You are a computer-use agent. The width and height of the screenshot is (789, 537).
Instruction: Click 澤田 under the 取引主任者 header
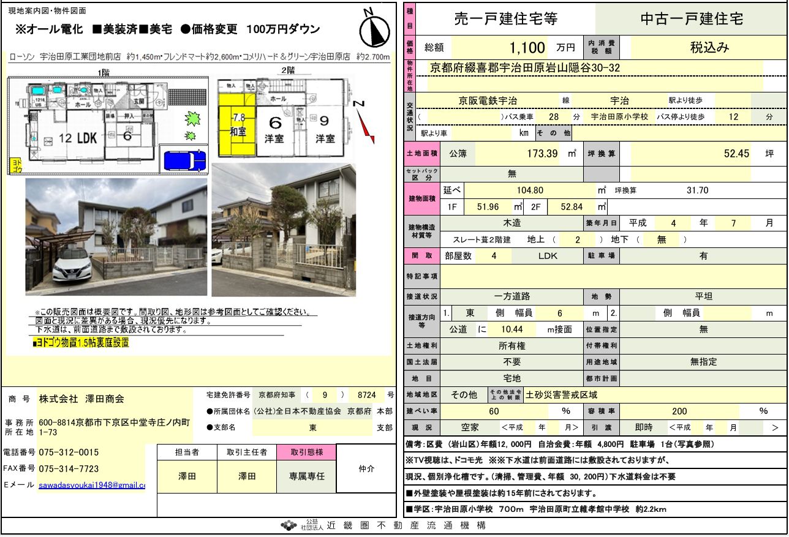tap(247, 476)
